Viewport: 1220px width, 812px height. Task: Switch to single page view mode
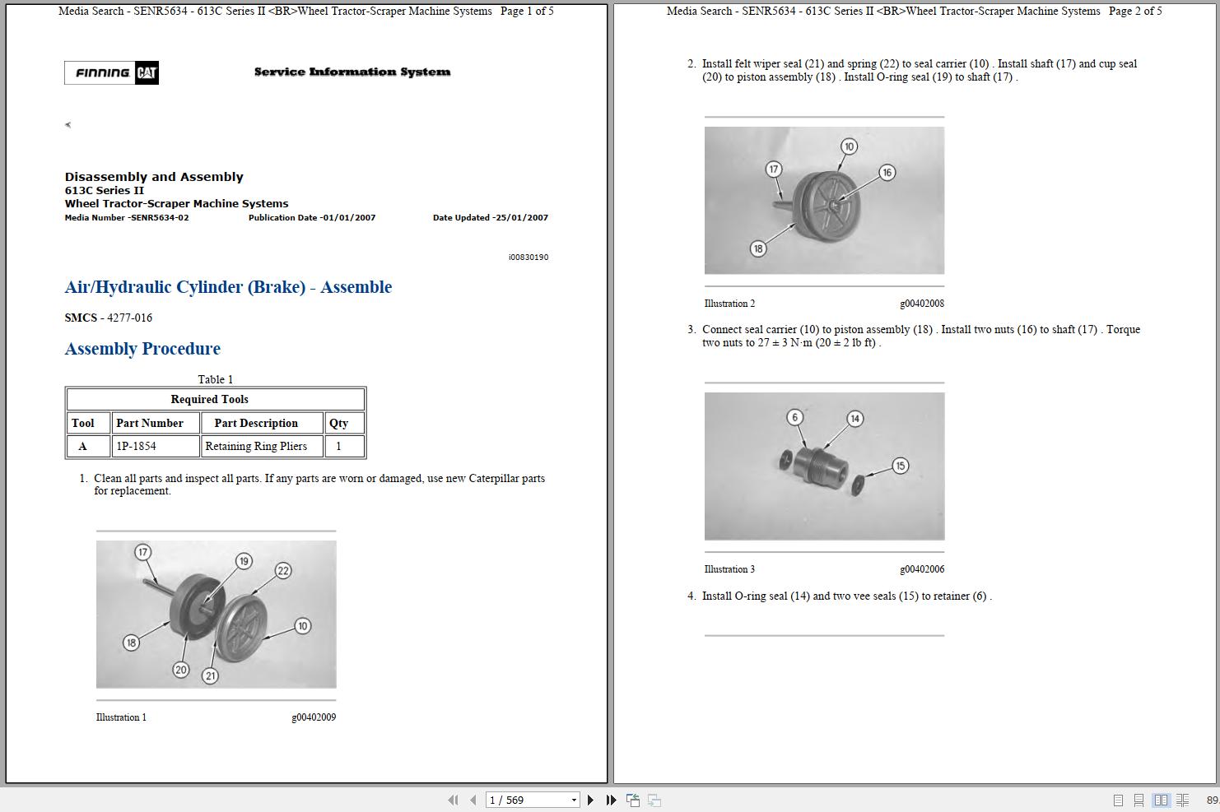[x=1118, y=799]
